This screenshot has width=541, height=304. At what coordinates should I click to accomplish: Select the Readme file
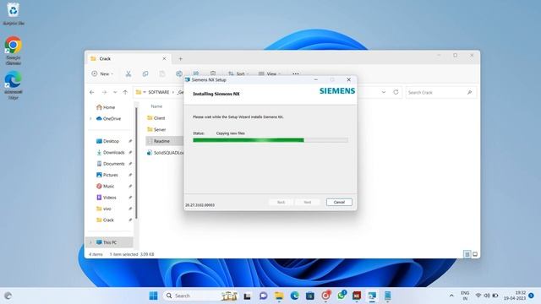[164, 141]
